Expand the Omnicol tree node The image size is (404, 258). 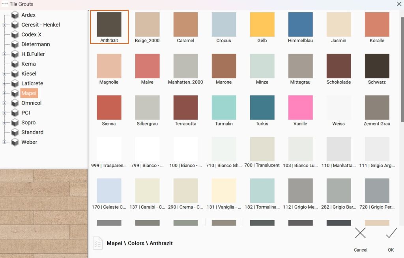[4, 103]
